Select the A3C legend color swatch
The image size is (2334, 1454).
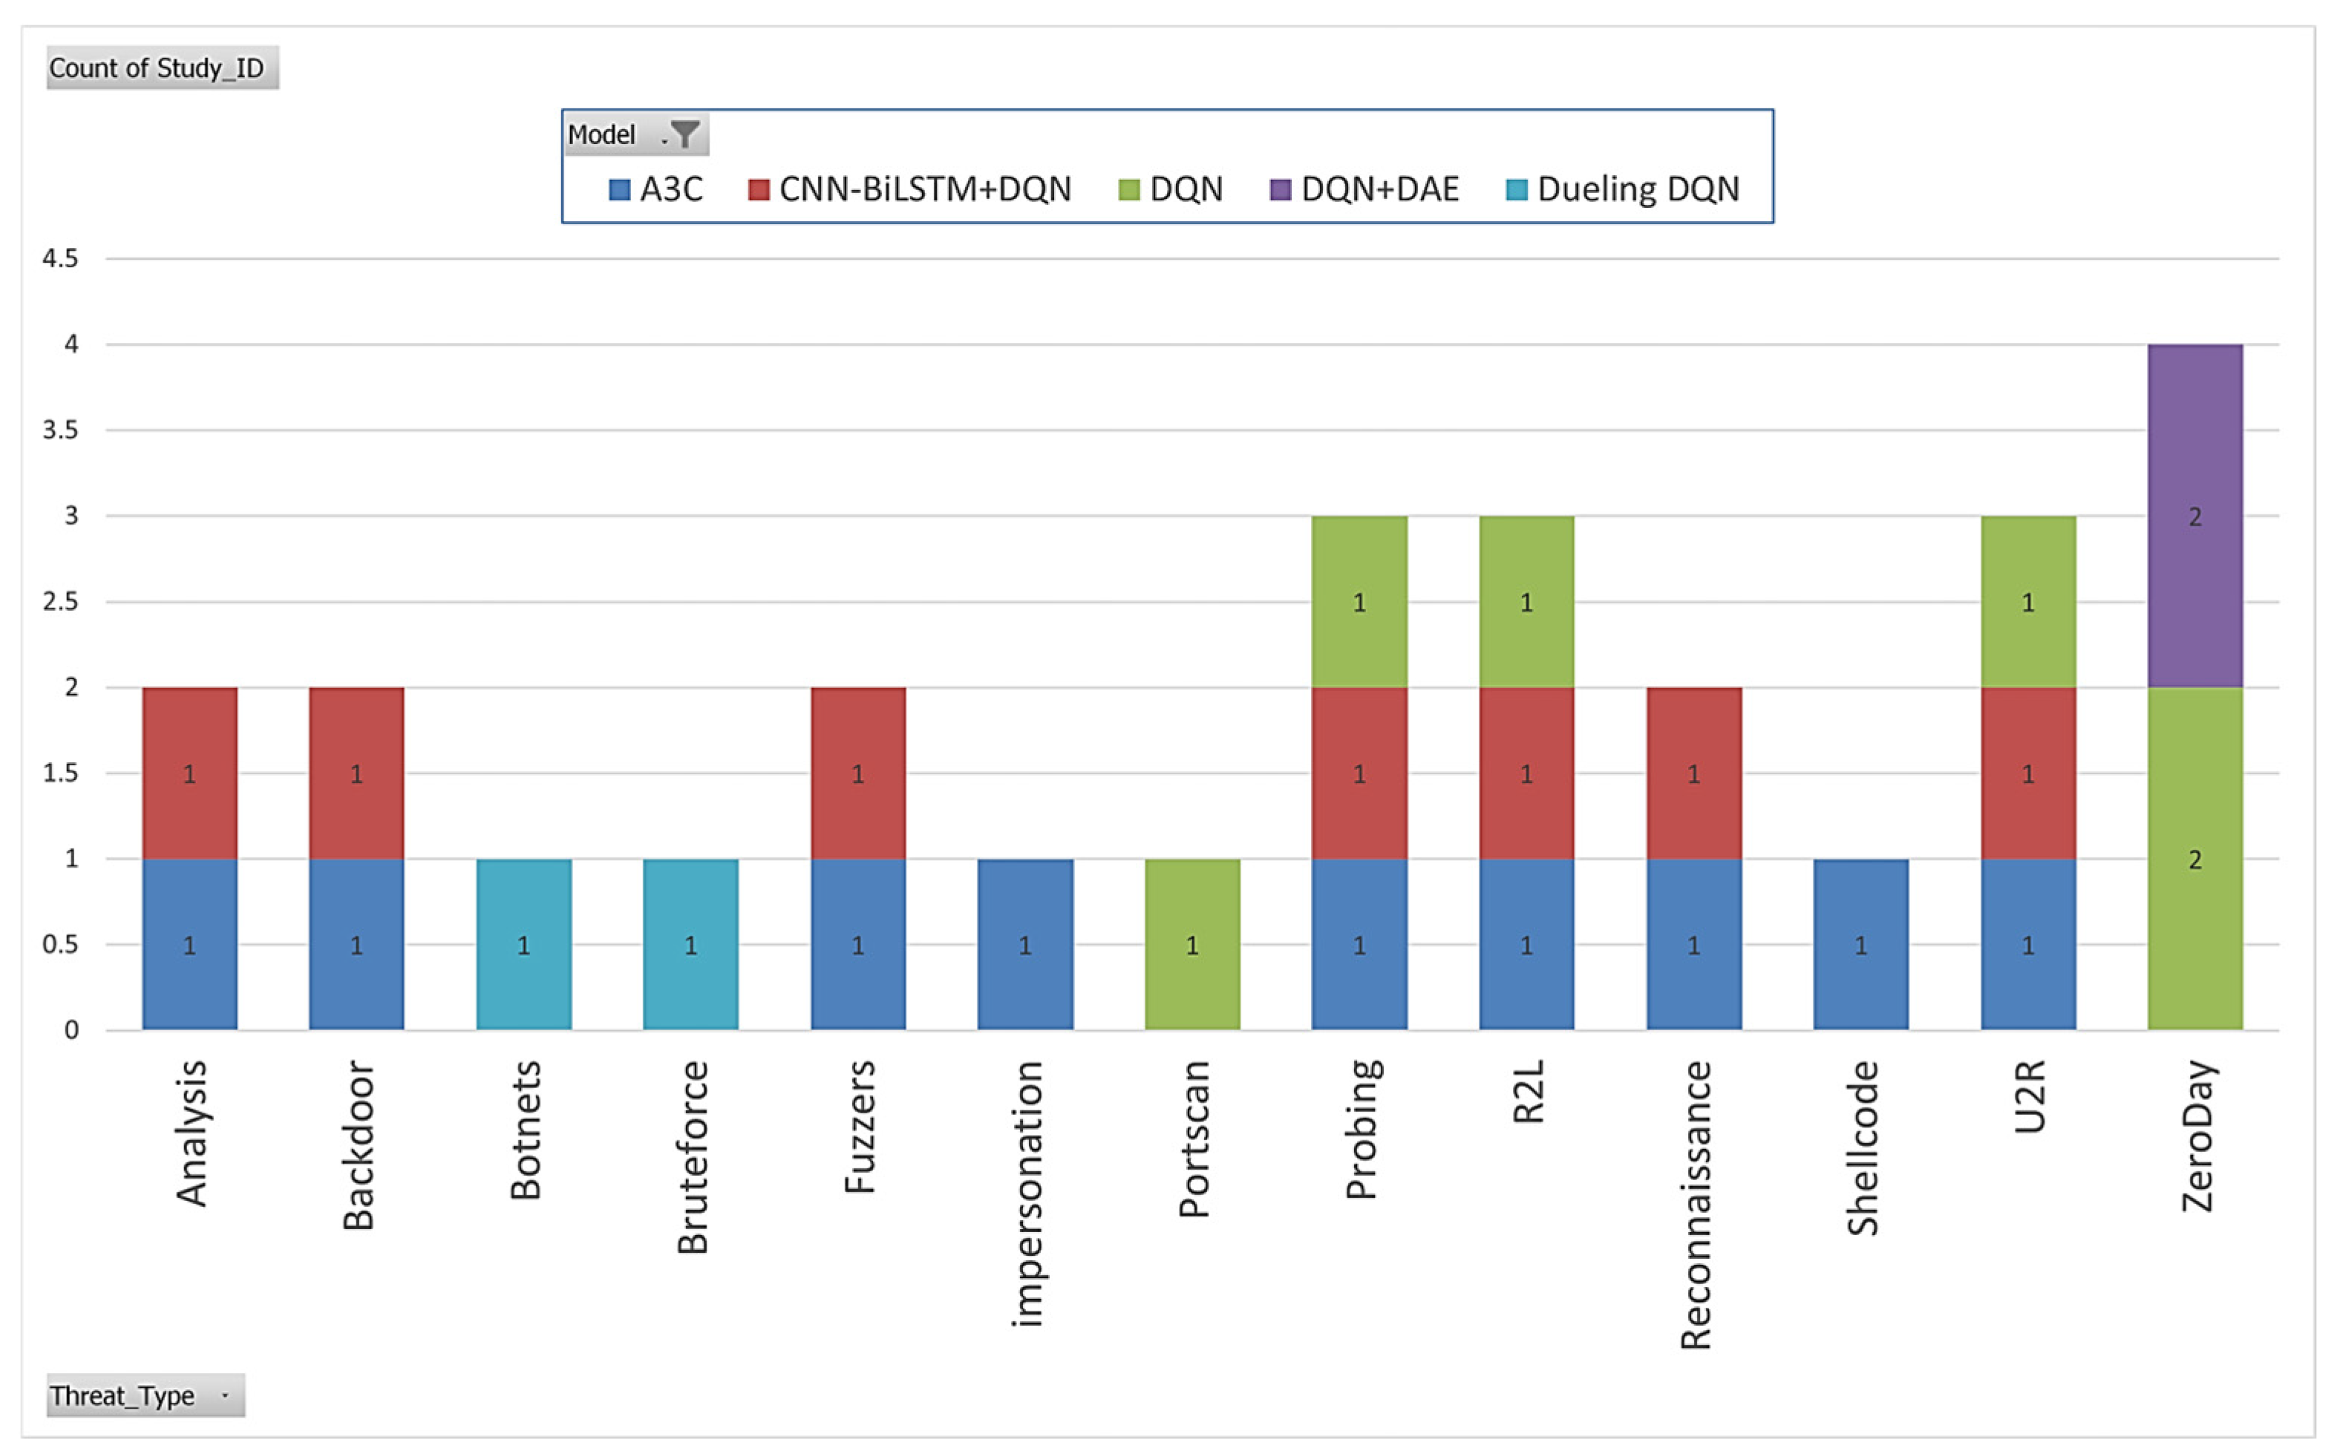click(619, 189)
